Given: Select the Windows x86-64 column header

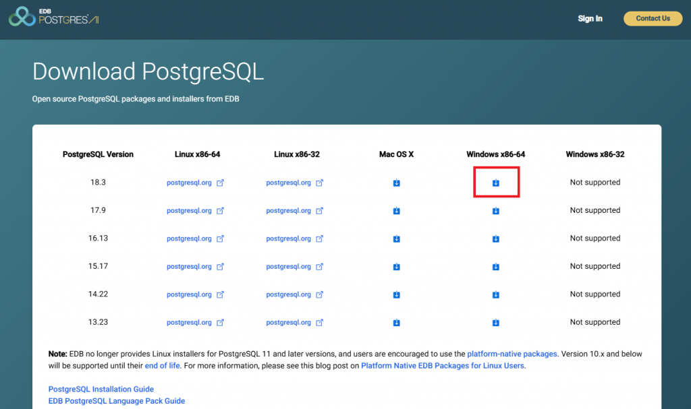Looking at the screenshot, I should coord(496,154).
